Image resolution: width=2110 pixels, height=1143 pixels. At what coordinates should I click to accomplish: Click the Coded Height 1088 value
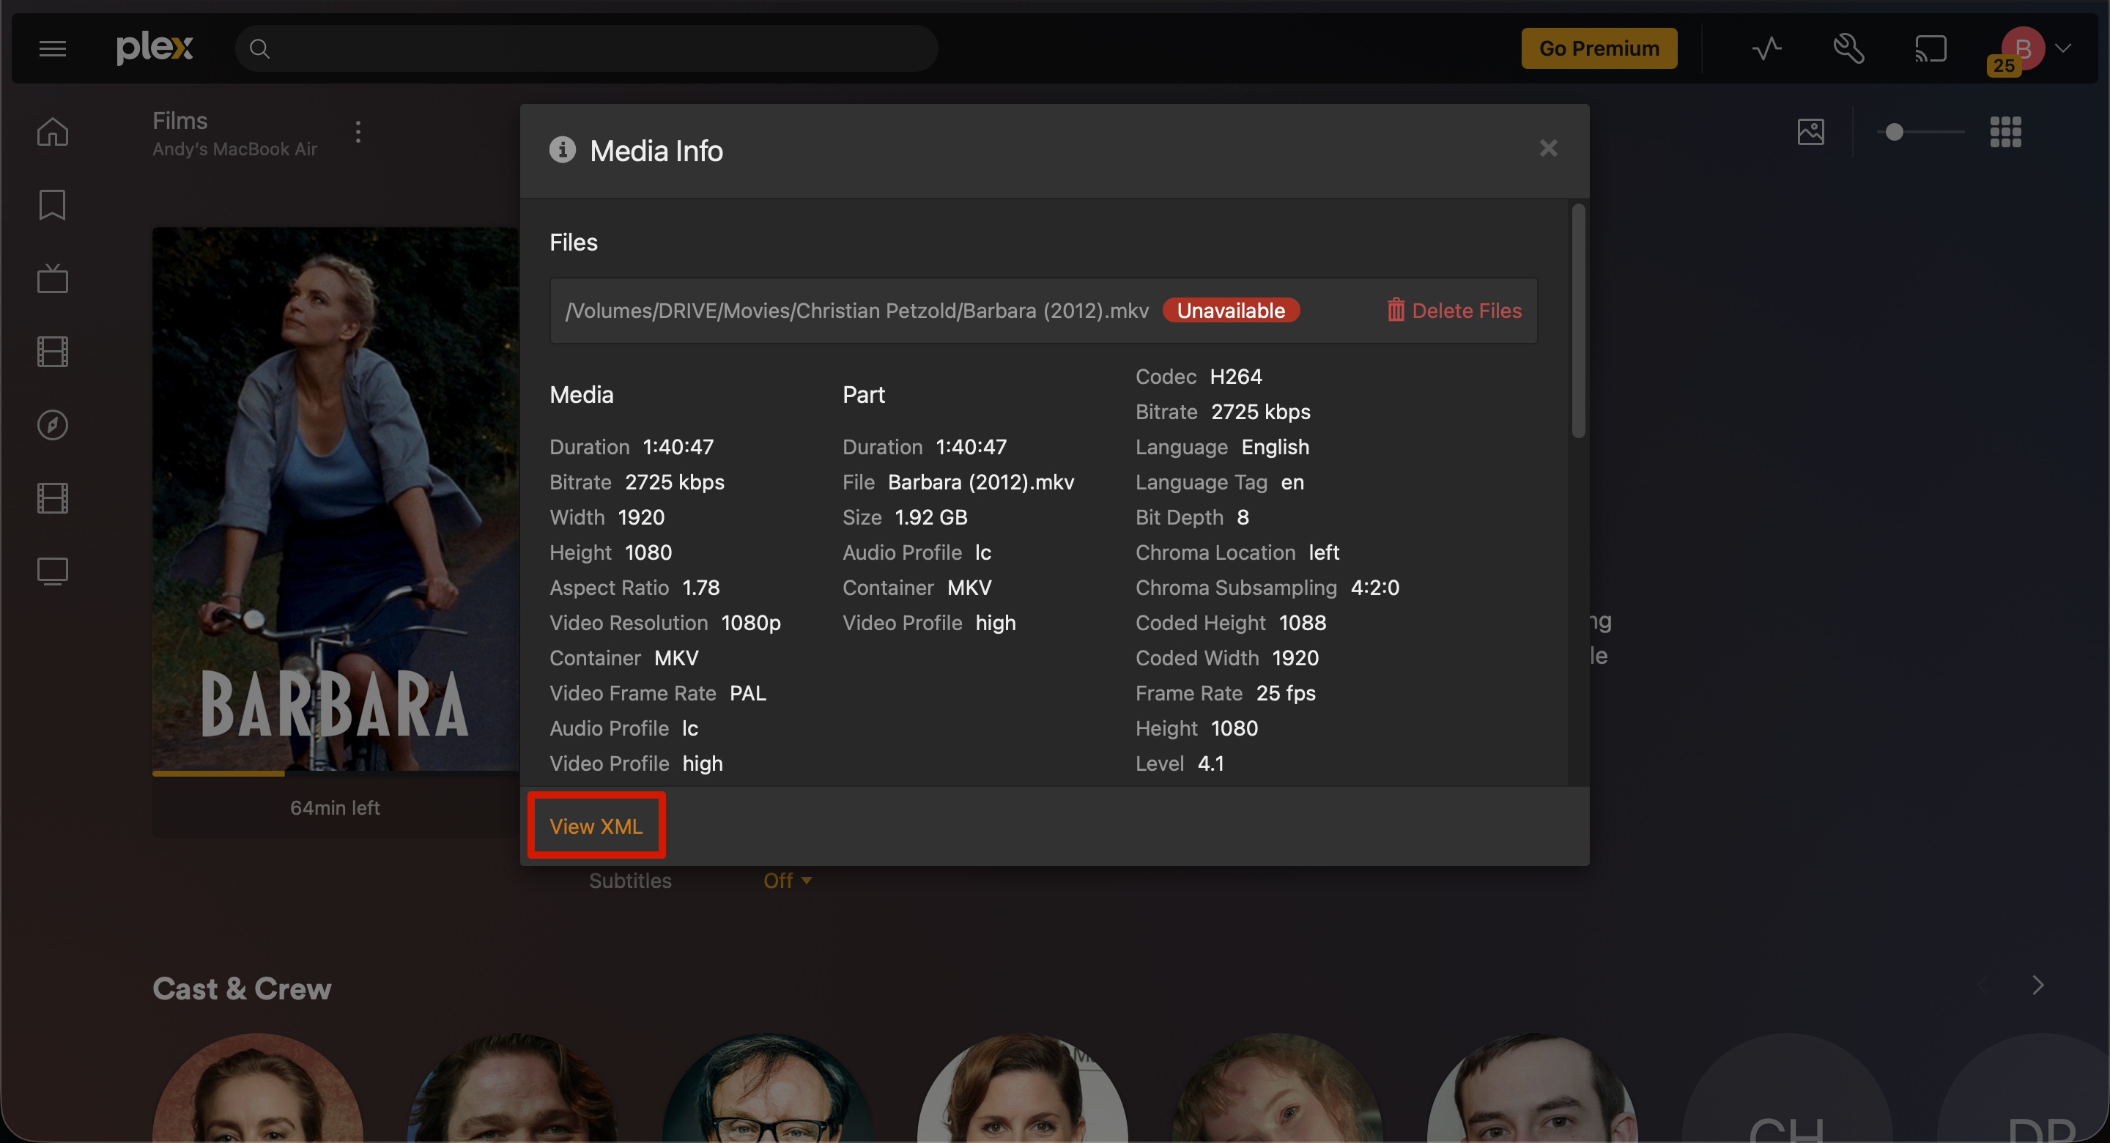click(x=1302, y=623)
